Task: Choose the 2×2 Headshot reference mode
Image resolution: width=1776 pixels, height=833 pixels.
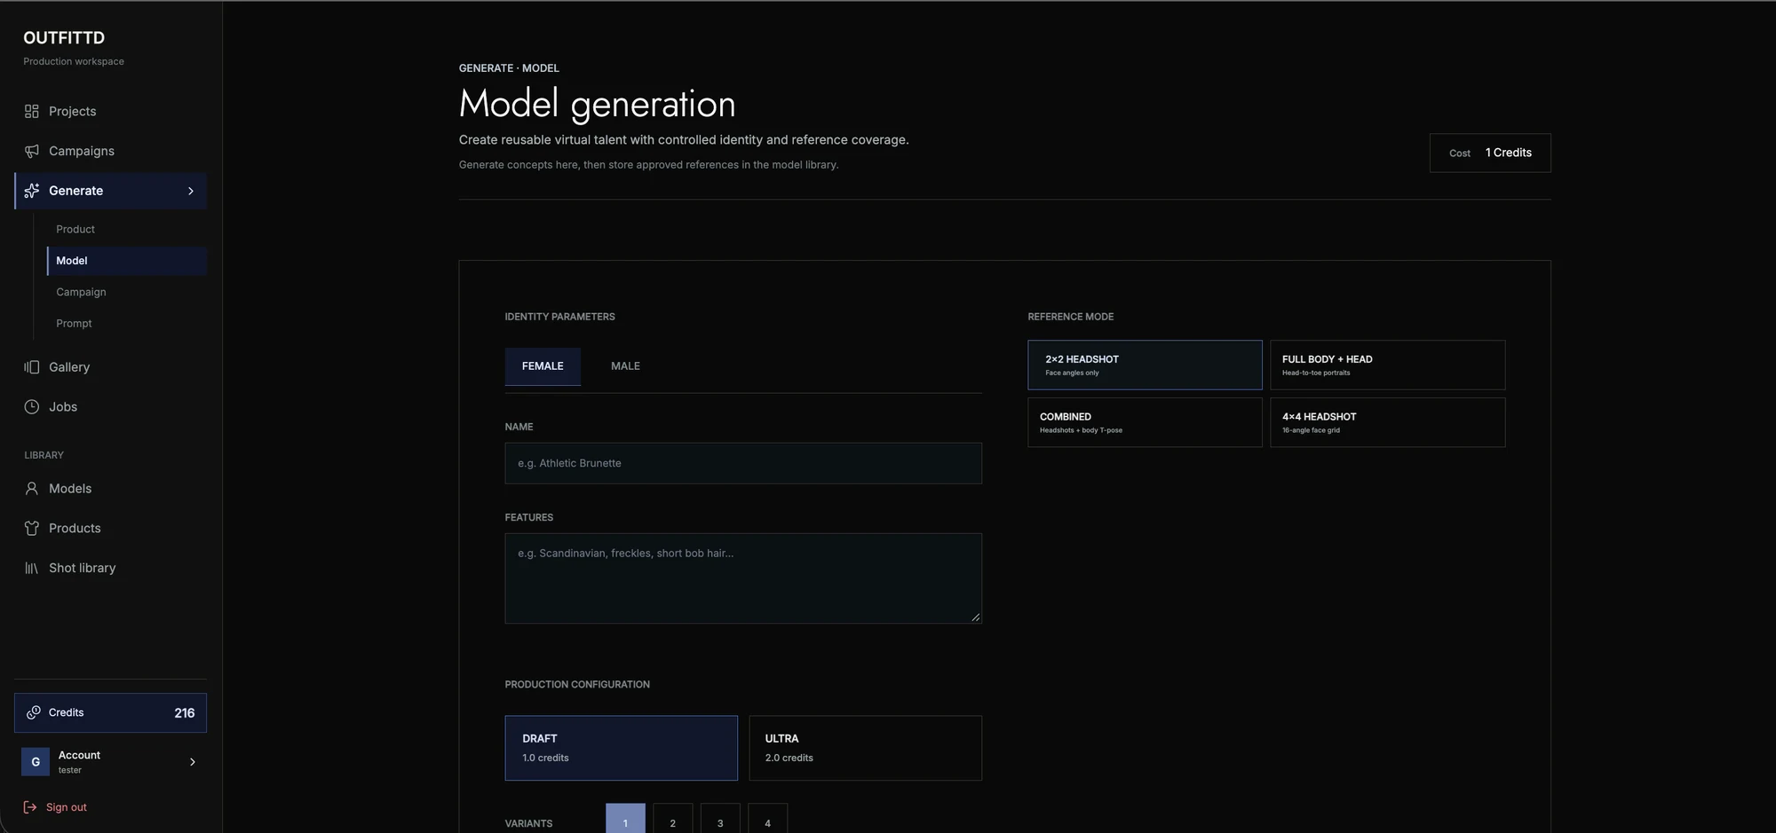Action: click(1145, 365)
